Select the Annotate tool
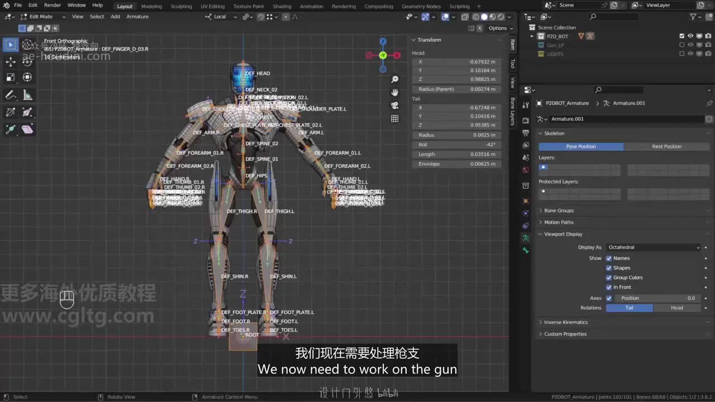The height and width of the screenshot is (402, 715). (11, 95)
